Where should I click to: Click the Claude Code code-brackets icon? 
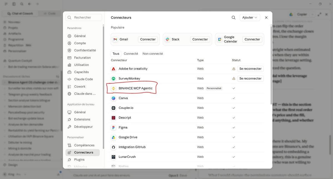[x=69, y=79]
